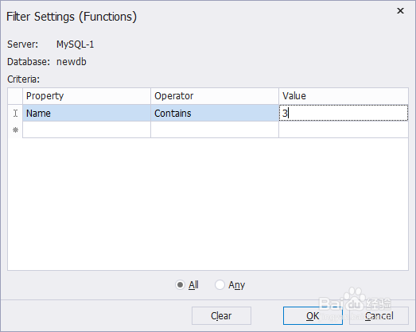Select the Name property cell
This screenshot has height=332, width=416.
click(x=87, y=113)
